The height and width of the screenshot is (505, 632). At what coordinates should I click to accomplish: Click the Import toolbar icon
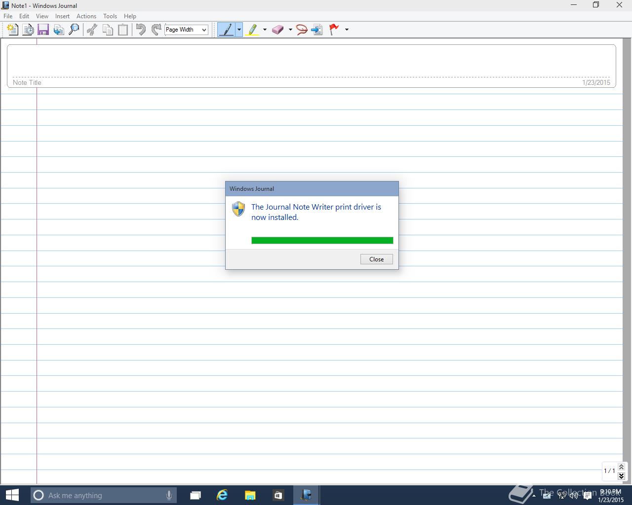(x=59, y=30)
